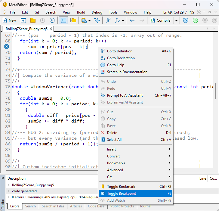Image resolution: width=219 pixels, height=211 pixels.
Task: Choose Go to Definition in the context menu
Action: point(135,51)
